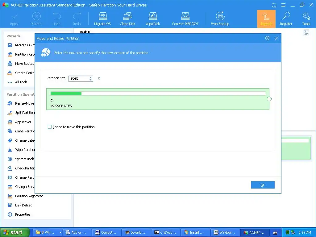Click the Free Backup icon
This screenshot has width=316, height=237.
220,19
